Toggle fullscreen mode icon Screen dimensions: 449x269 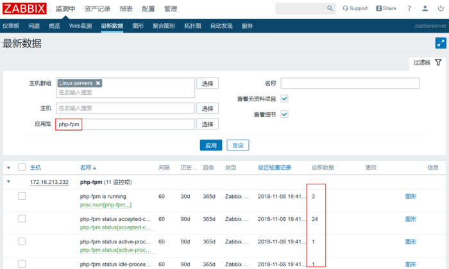(x=441, y=43)
